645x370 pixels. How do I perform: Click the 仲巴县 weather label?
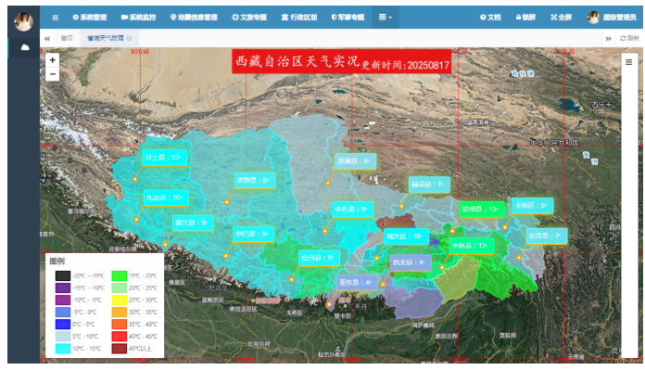coord(253,235)
